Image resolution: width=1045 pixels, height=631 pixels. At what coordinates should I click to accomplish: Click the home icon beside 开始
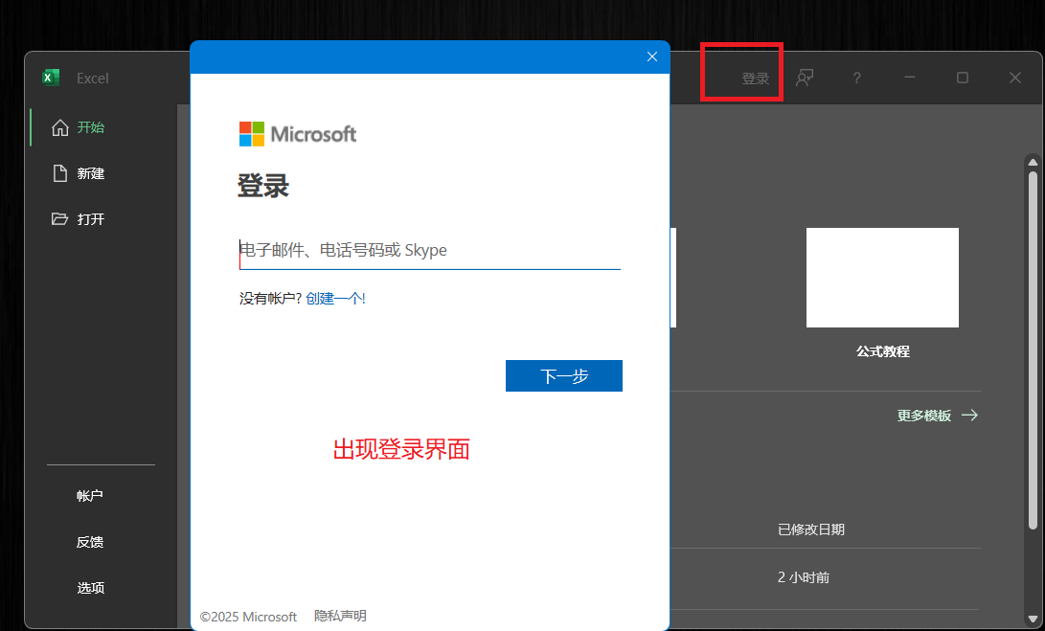tap(60, 127)
